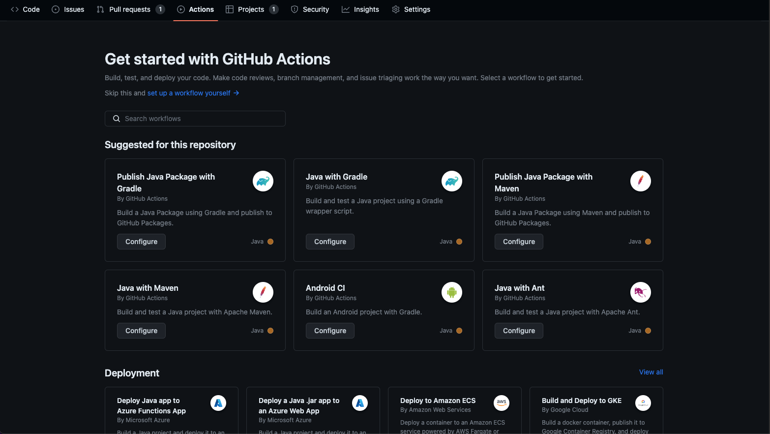Click the Actions play icon
The width and height of the screenshot is (770, 434).
(x=181, y=9)
